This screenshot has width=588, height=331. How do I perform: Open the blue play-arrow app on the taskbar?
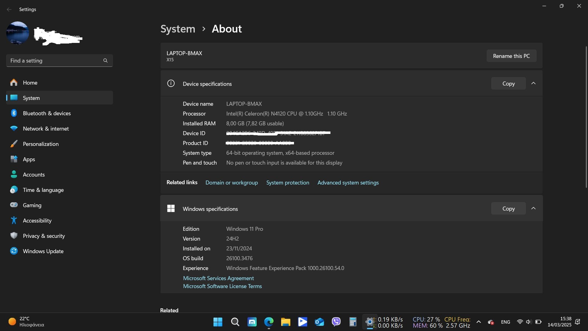[x=302, y=322]
